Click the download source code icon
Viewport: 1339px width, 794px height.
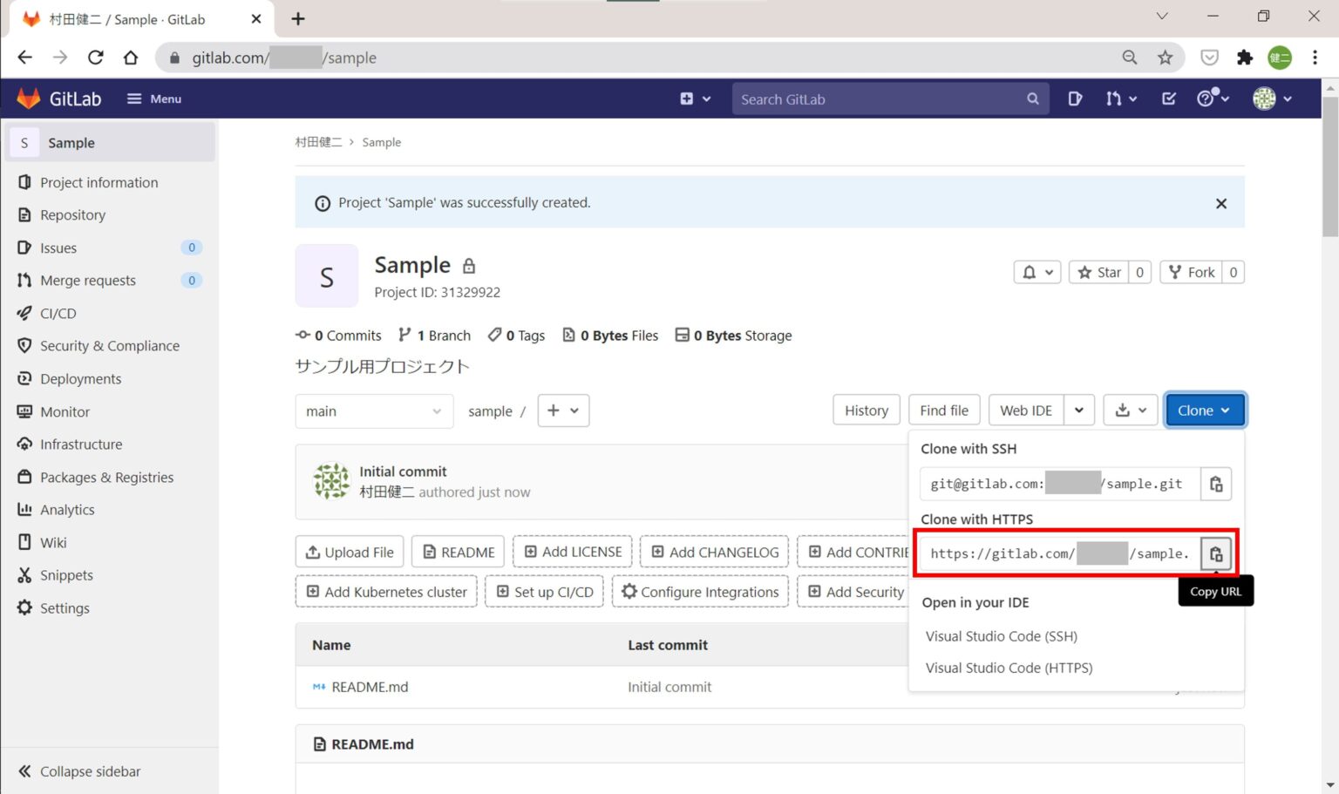(x=1125, y=410)
